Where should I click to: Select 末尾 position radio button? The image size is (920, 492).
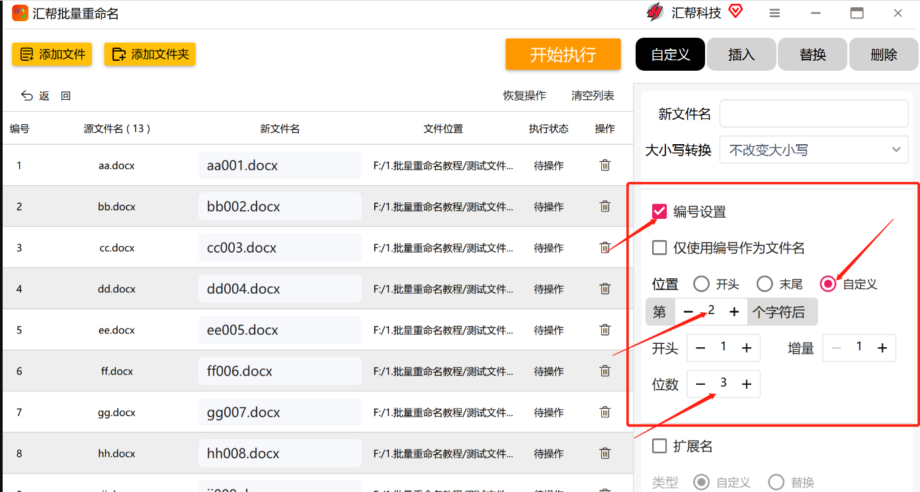[765, 284]
